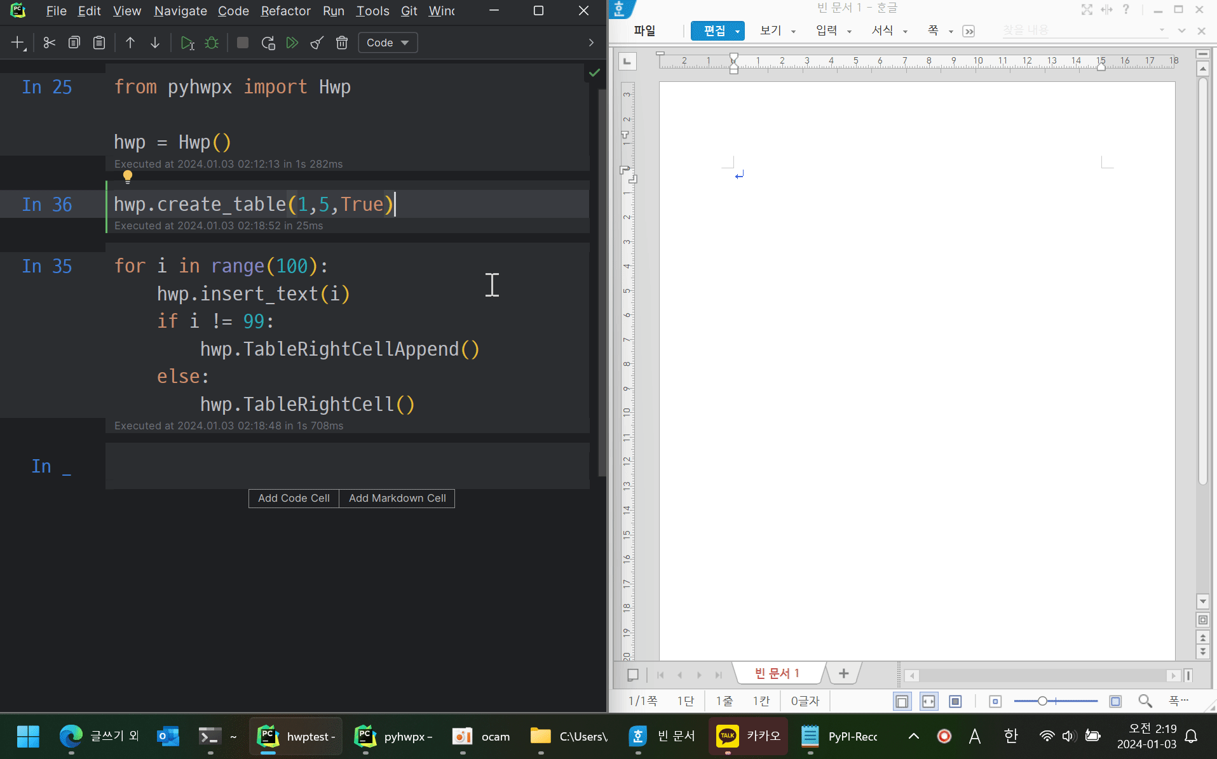Expand the 편집 dropdown arrow
This screenshot has width=1217, height=759.
pos(738,31)
